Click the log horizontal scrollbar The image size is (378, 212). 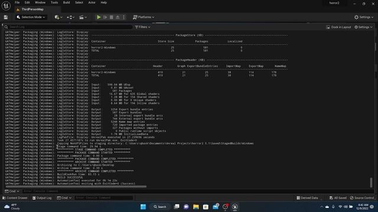(x=76, y=186)
